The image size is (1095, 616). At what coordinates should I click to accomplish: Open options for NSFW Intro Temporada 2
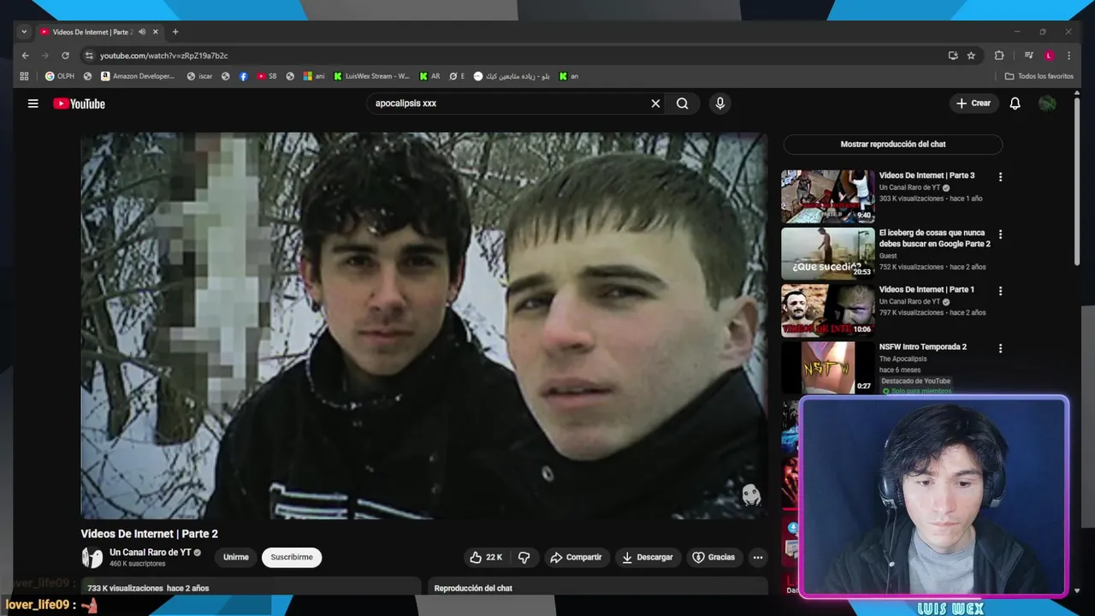click(1000, 348)
